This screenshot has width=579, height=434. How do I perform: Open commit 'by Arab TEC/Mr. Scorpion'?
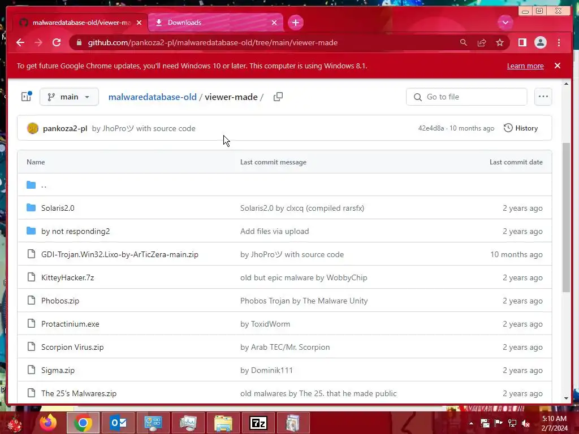[285, 348]
